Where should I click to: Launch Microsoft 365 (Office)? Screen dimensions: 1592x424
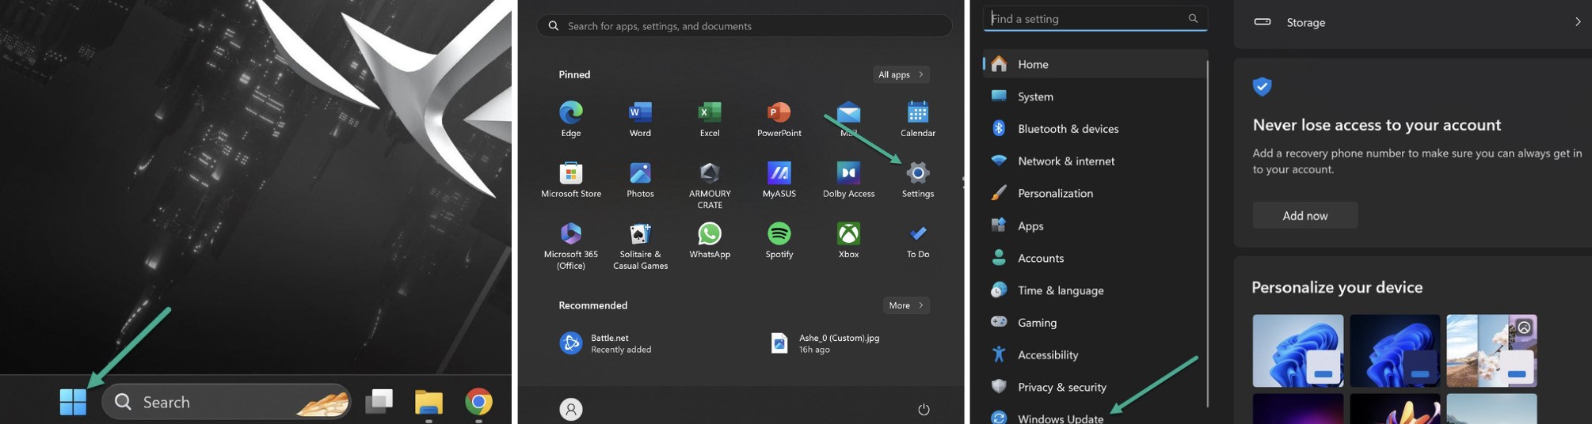(571, 246)
